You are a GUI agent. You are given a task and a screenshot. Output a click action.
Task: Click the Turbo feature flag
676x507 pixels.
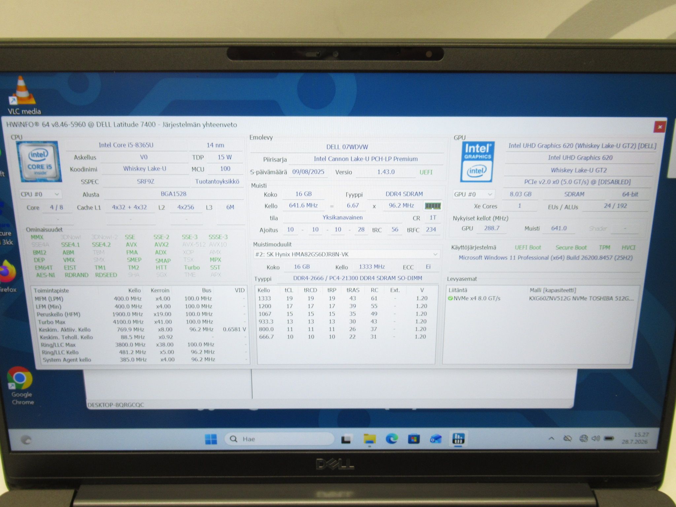(192, 267)
